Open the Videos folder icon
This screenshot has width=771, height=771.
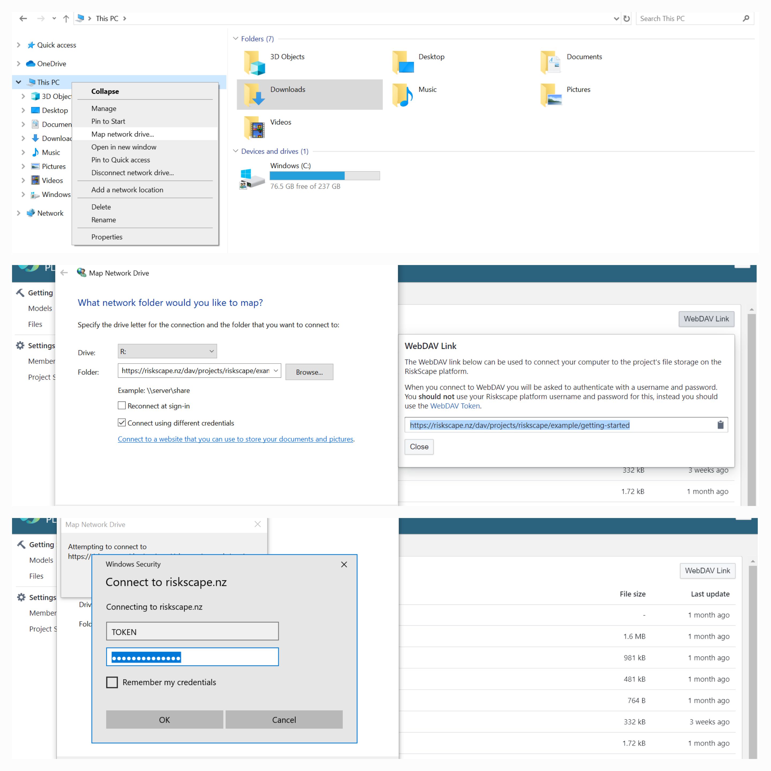click(x=255, y=128)
